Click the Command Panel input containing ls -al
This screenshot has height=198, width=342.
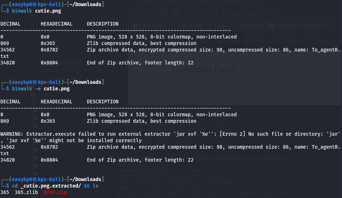[257, 91]
